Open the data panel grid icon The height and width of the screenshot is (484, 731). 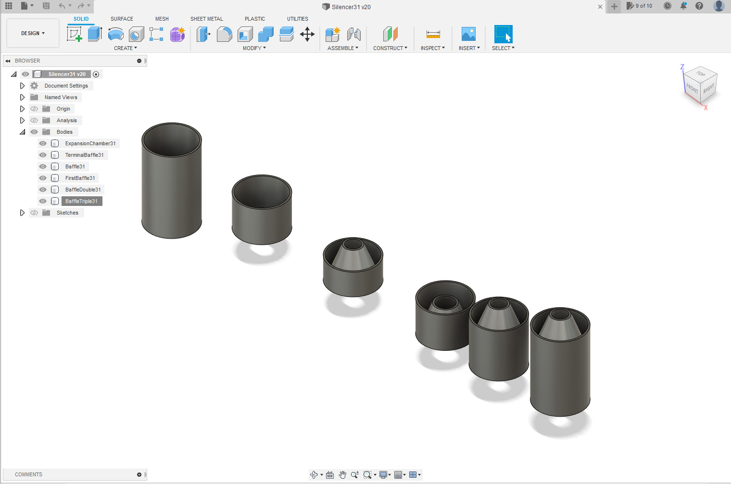point(9,6)
